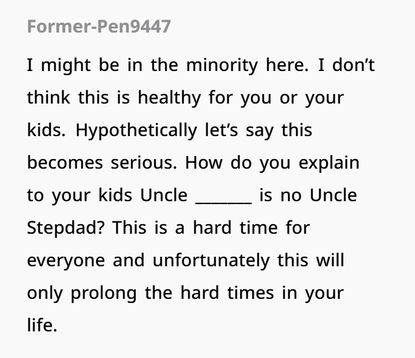The width and height of the screenshot is (415, 358).
Task: Click the word "becomes" in the comment
Action: point(65,163)
